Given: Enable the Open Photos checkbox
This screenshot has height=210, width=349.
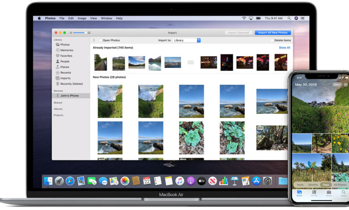Looking at the screenshot, I should [x=100, y=40].
